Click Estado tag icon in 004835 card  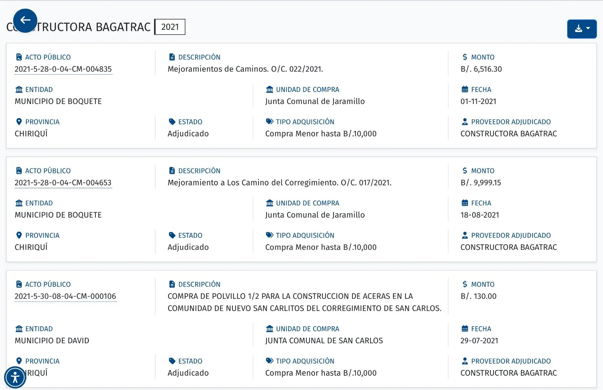coord(172,122)
